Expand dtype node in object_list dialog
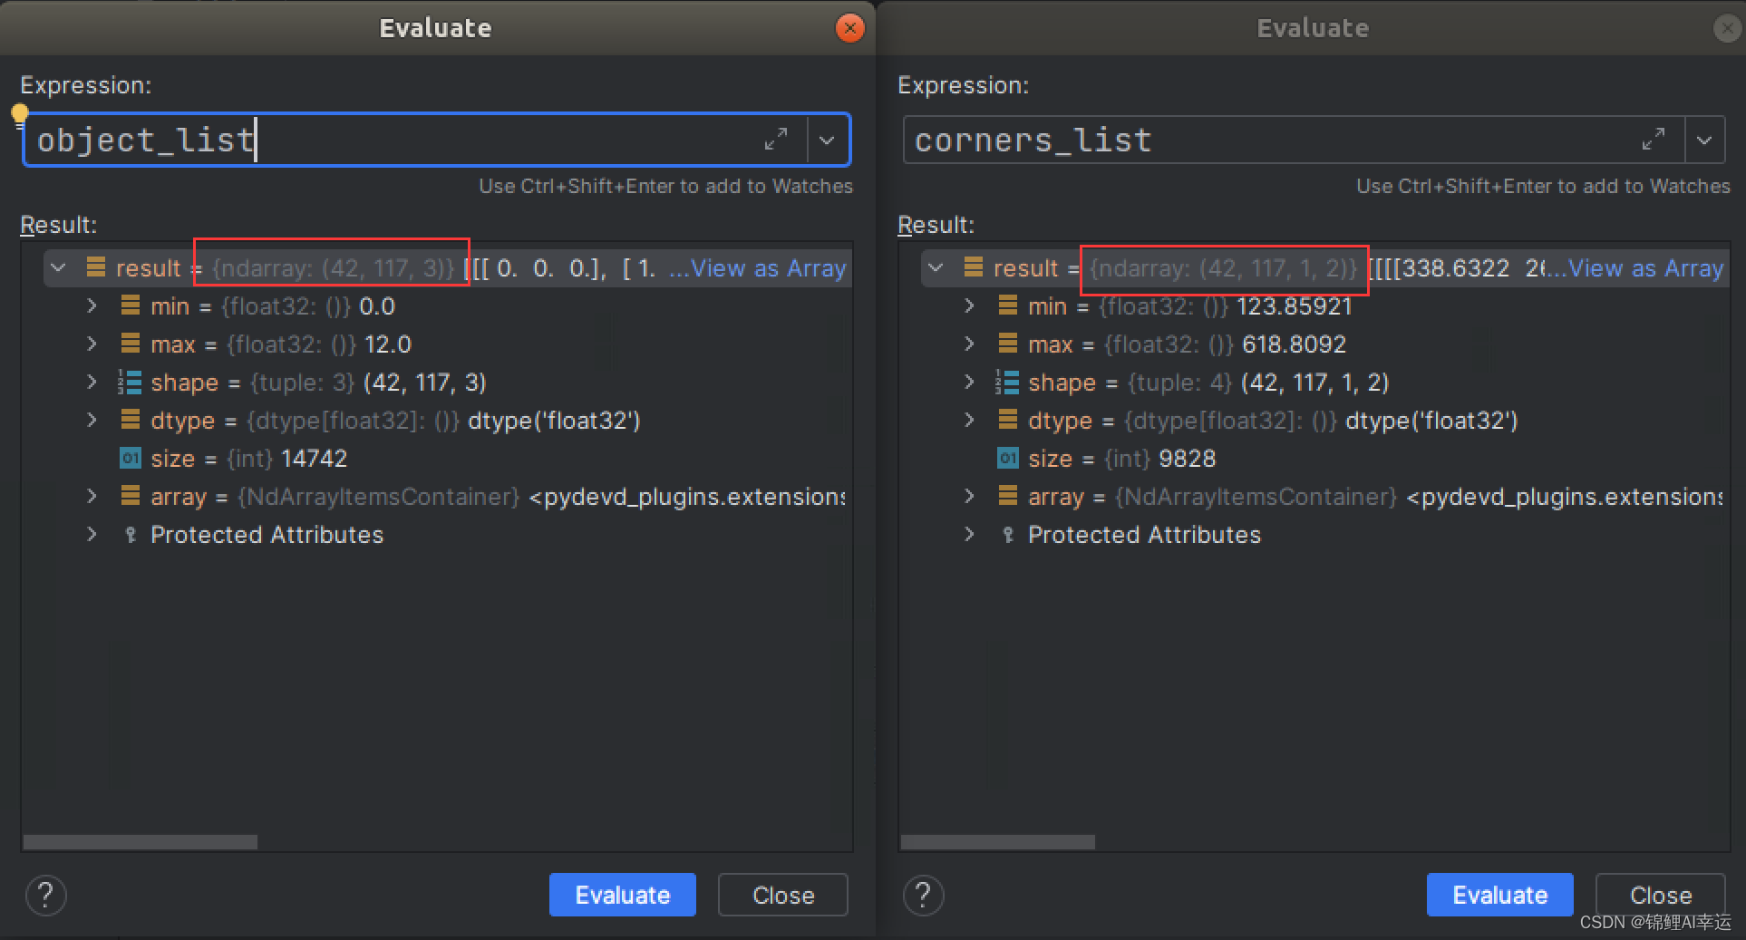Screen dimensions: 1746x940 (92, 421)
